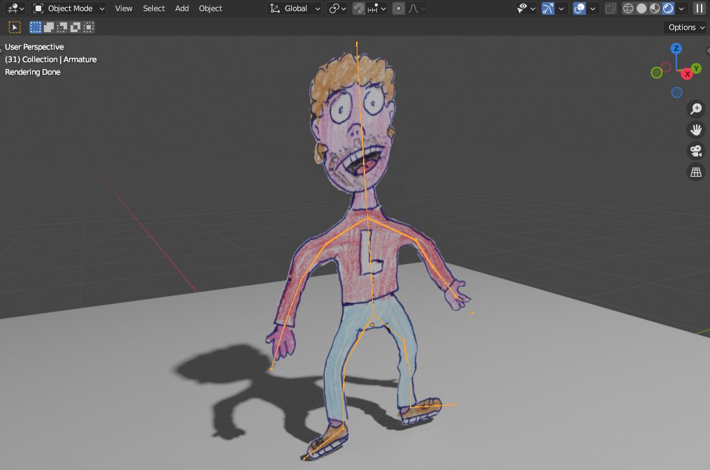Click the Move View hand icon

tap(695, 129)
